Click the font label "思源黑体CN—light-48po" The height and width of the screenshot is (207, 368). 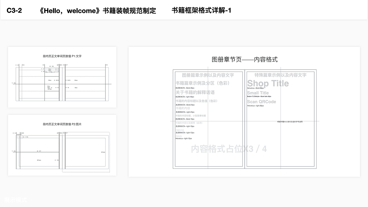click(x=185, y=97)
